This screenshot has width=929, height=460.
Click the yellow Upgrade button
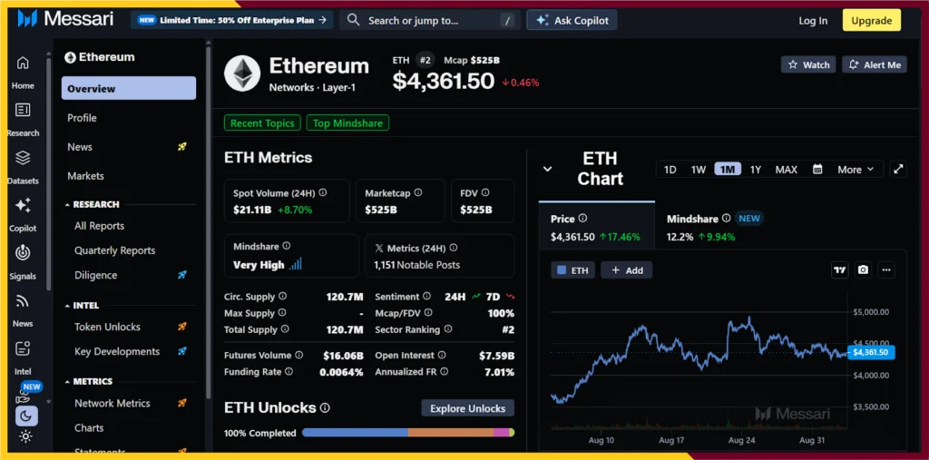[x=872, y=20]
